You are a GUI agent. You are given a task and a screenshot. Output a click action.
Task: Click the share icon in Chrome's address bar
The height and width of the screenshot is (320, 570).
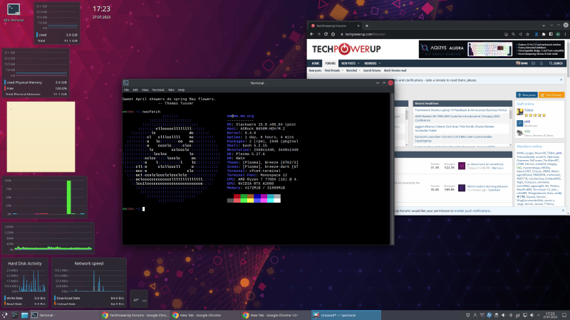[520, 34]
